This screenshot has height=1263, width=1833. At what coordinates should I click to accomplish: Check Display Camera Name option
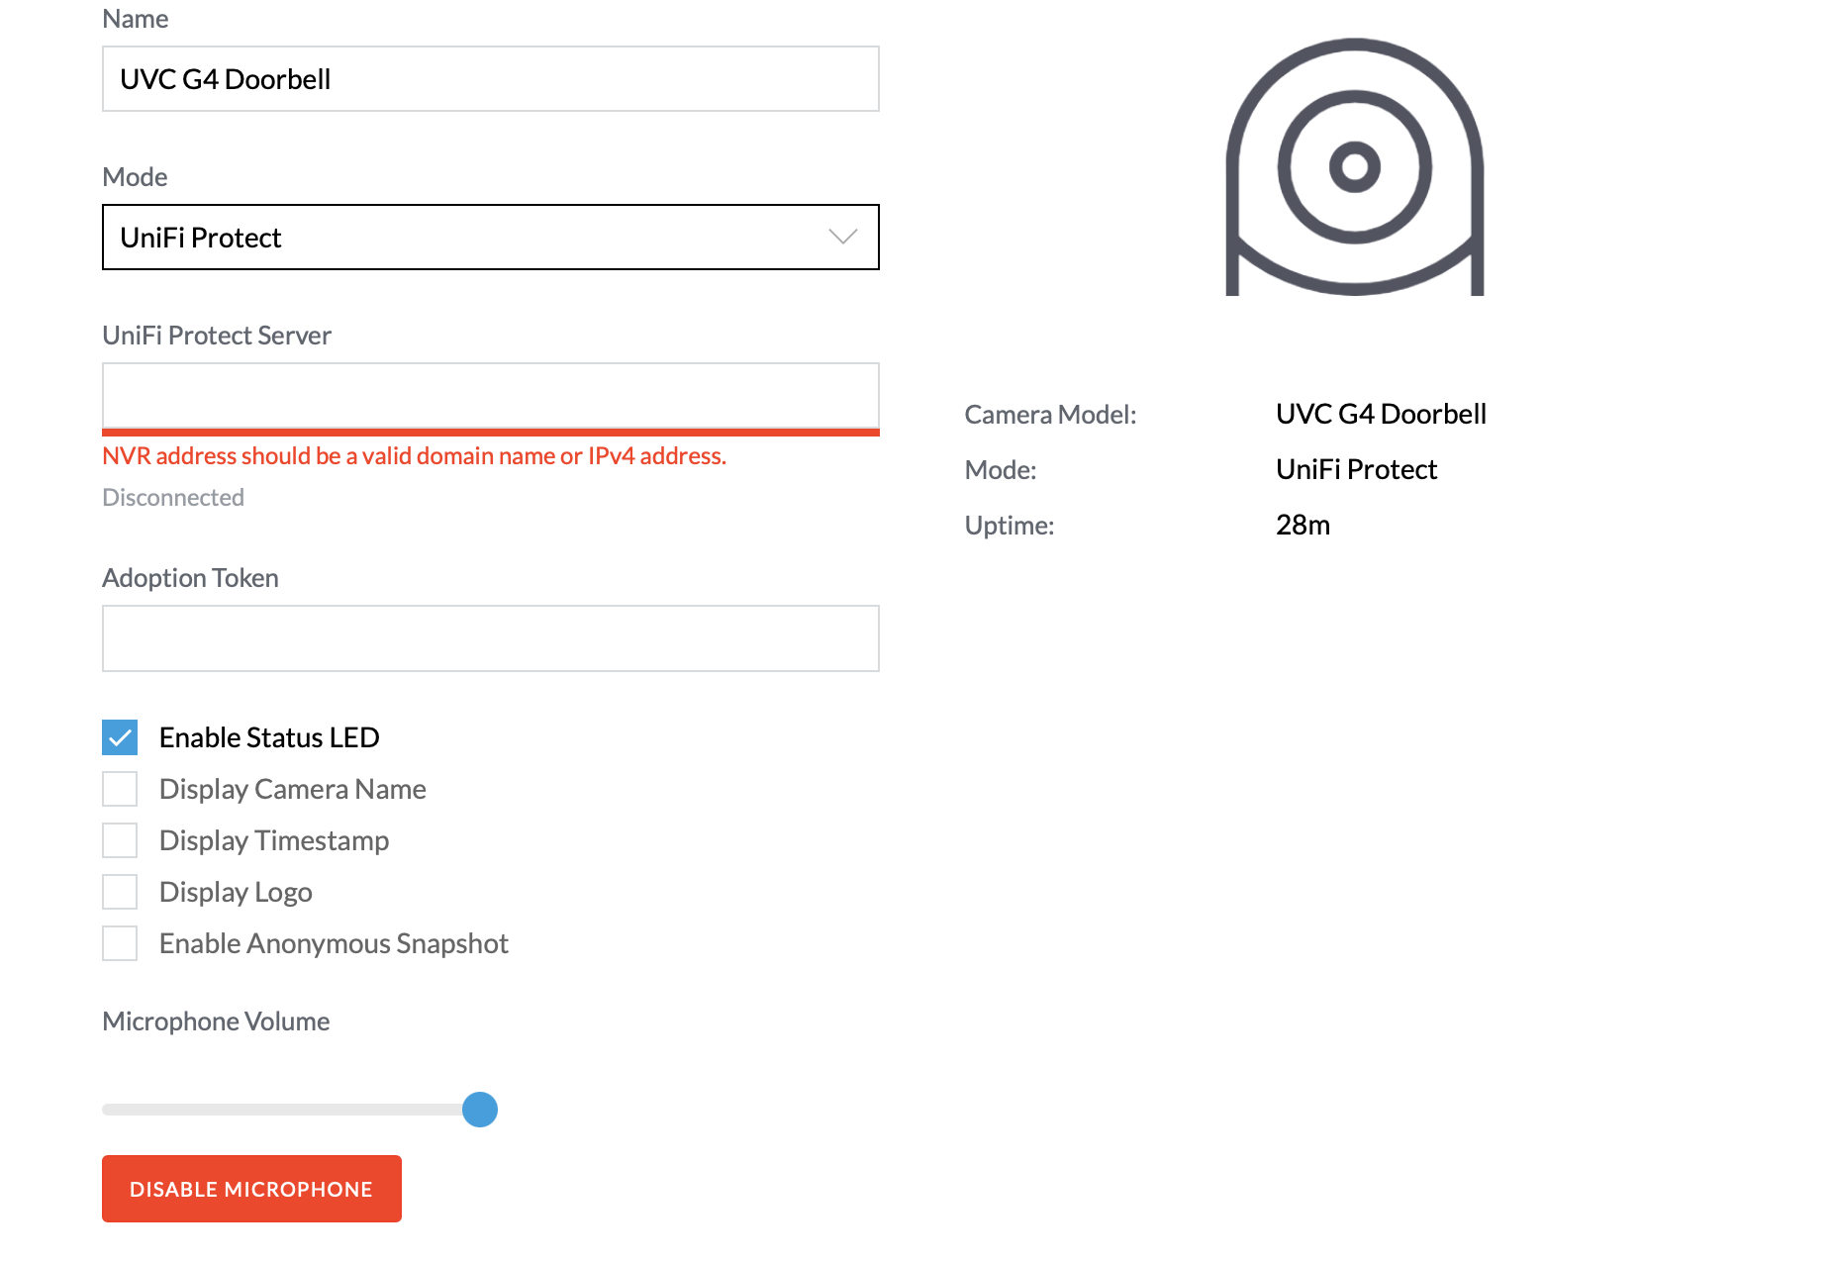coord(120,789)
